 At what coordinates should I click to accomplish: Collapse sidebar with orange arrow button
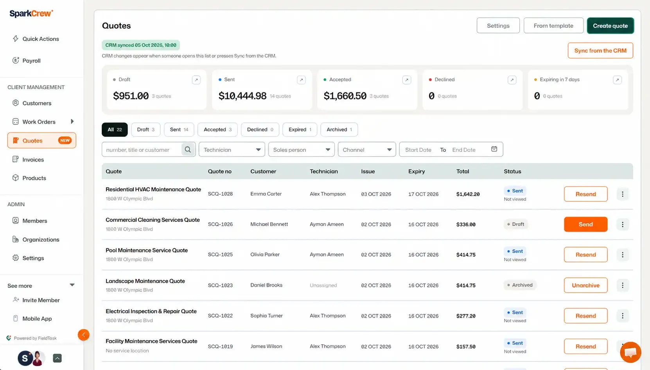click(x=83, y=335)
